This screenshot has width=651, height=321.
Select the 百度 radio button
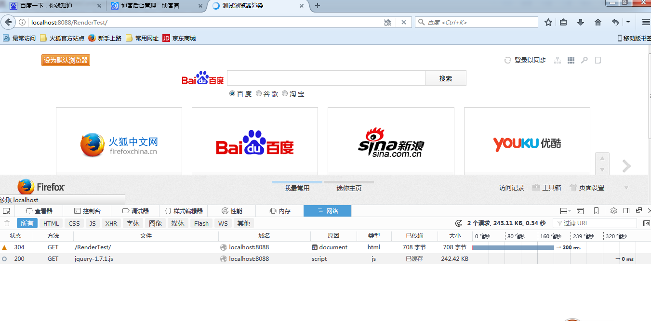coord(232,93)
